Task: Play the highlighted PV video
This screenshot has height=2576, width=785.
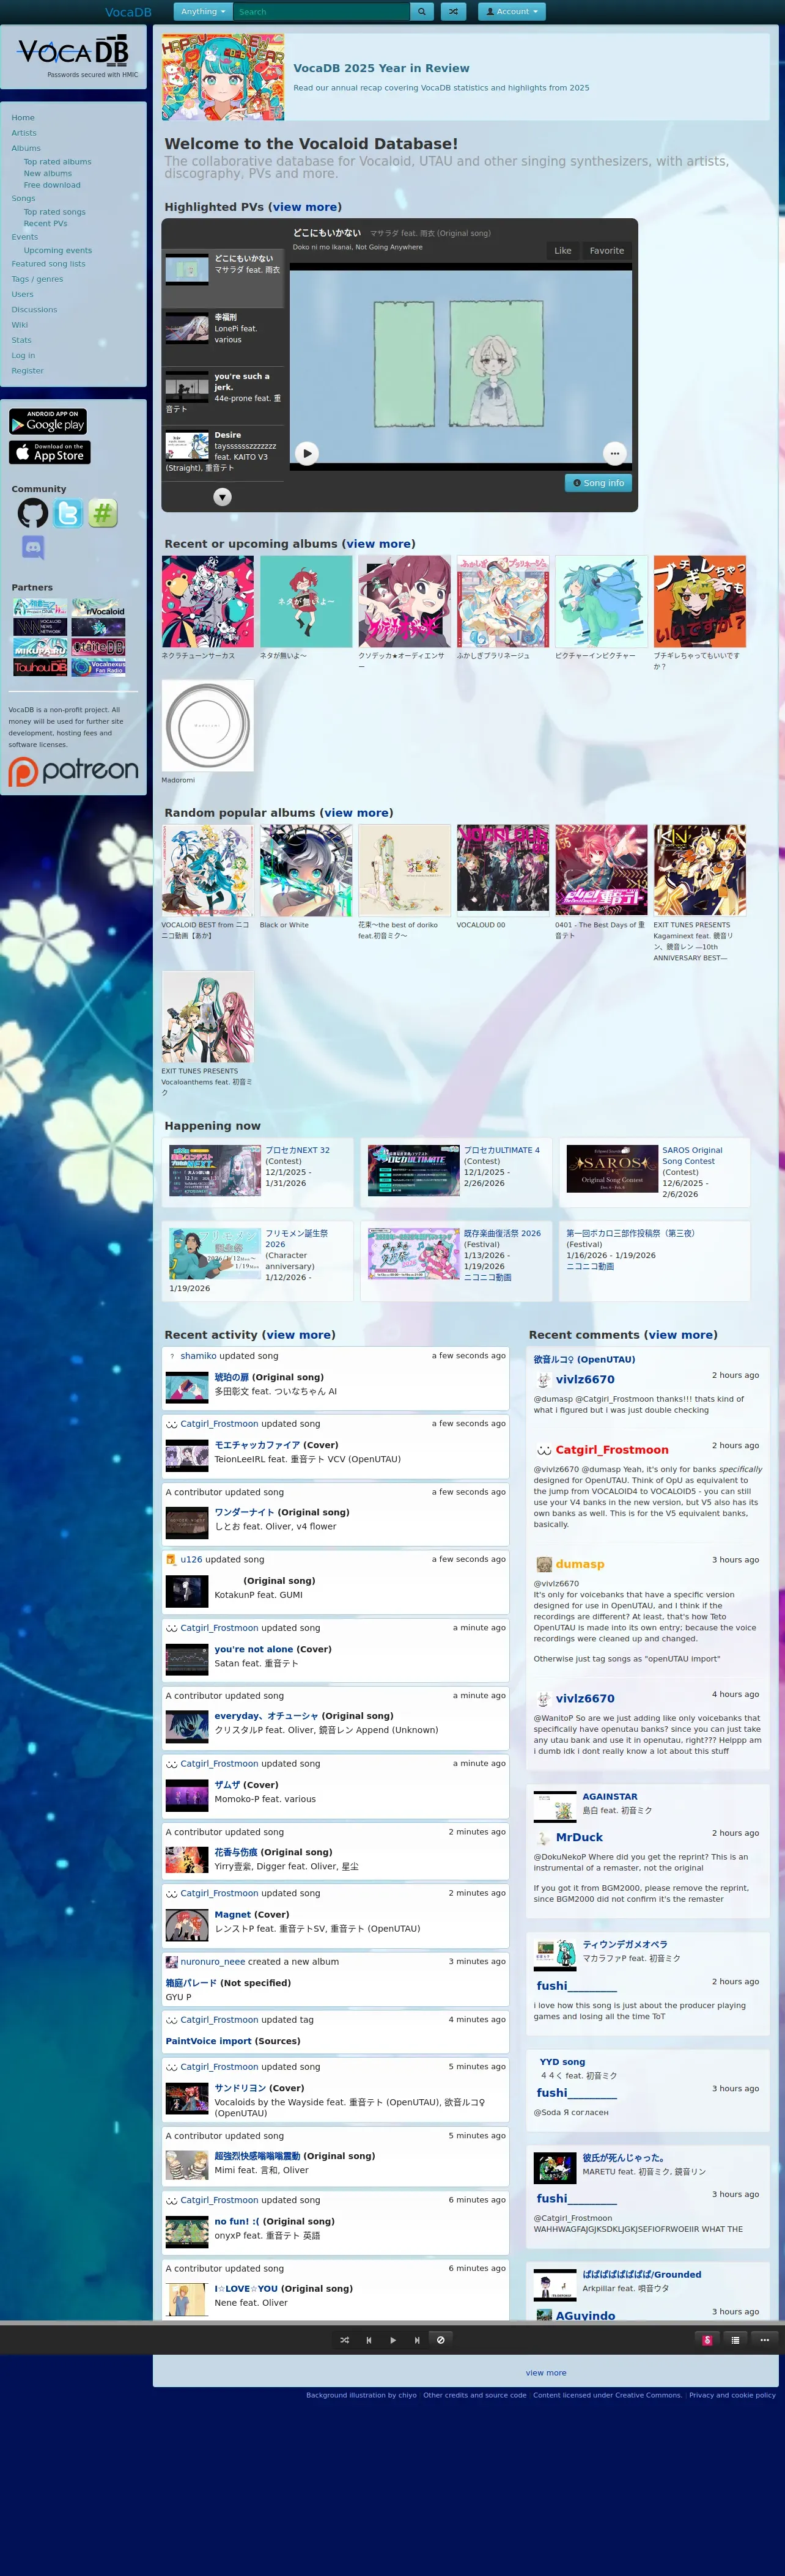Action: pyautogui.click(x=307, y=453)
